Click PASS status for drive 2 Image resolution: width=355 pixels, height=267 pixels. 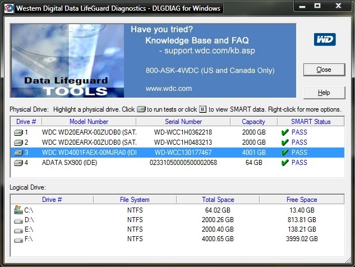click(x=299, y=142)
